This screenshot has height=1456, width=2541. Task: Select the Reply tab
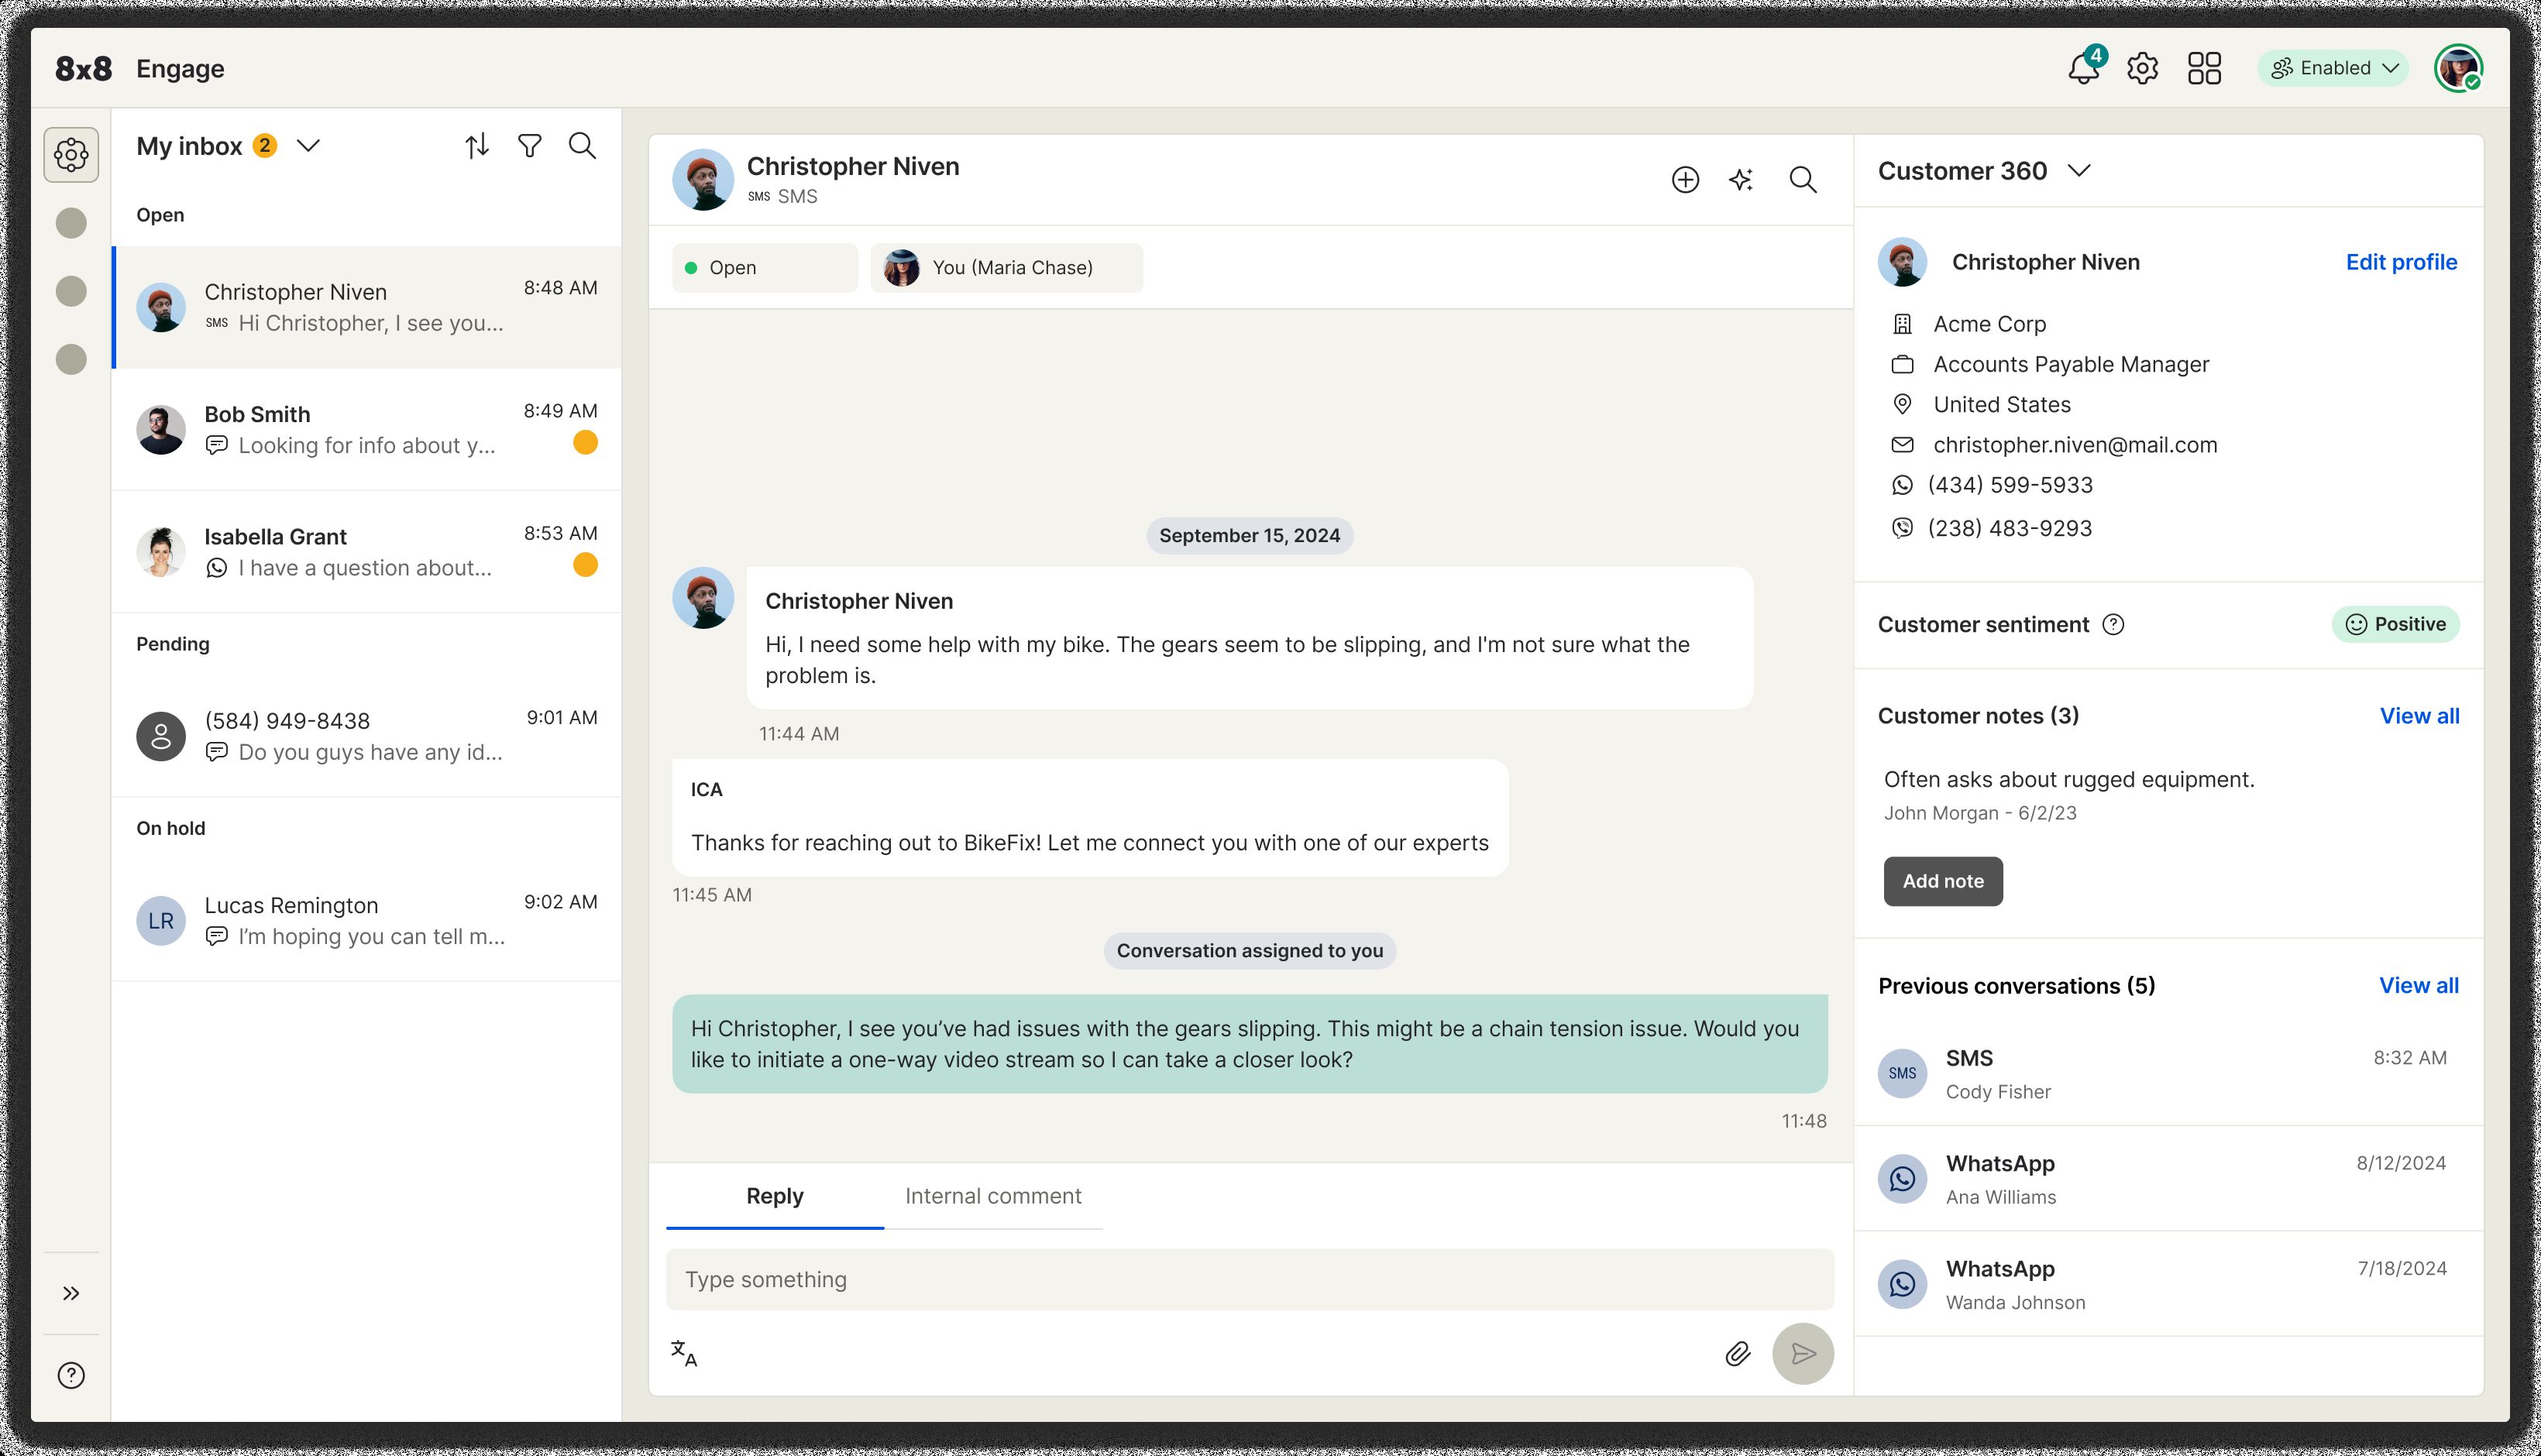[x=774, y=1196]
